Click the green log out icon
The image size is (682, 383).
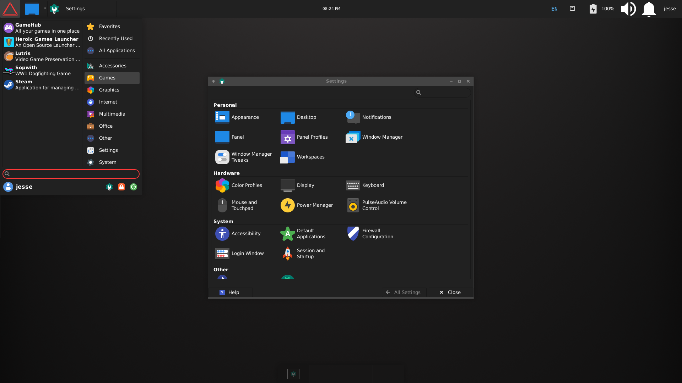(x=134, y=187)
